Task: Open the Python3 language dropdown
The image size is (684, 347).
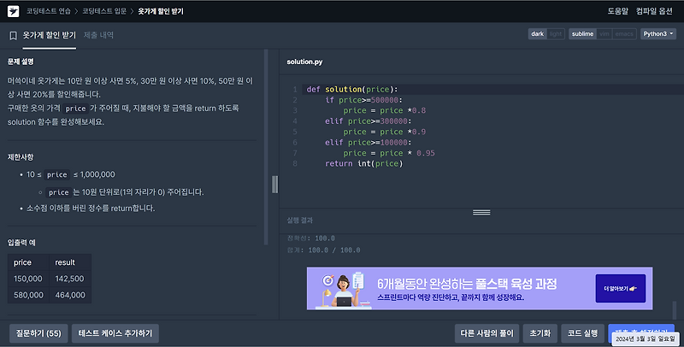Action: pyautogui.click(x=657, y=34)
